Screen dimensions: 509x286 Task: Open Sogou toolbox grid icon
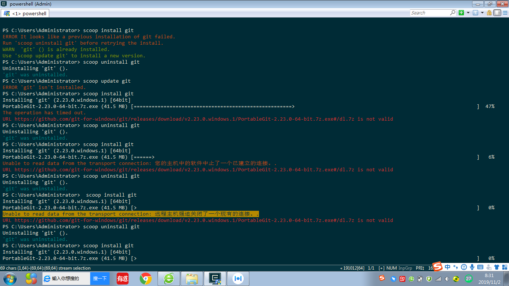[x=505, y=267]
